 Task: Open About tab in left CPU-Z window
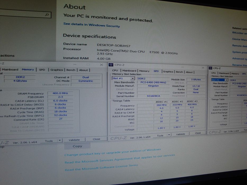pyautogui.click(x=83, y=70)
